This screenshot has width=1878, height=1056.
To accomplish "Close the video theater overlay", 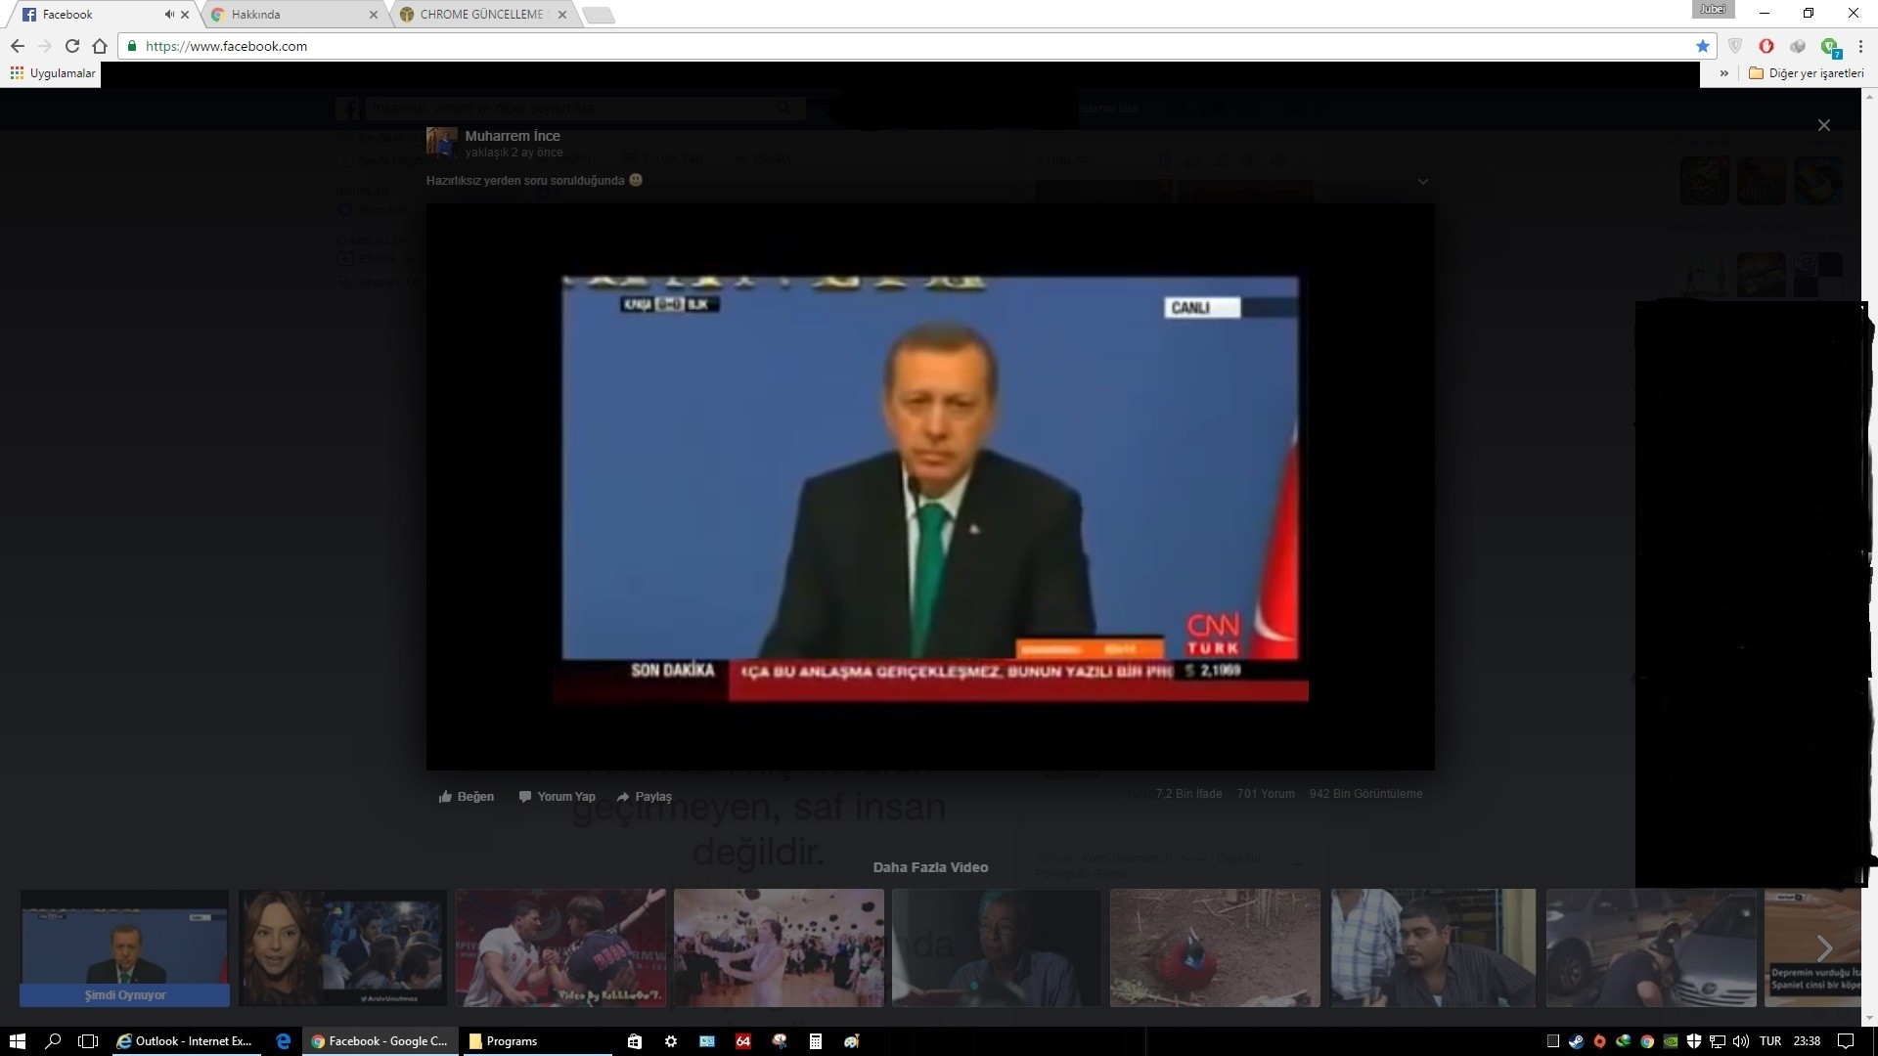I will [x=1823, y=125].
